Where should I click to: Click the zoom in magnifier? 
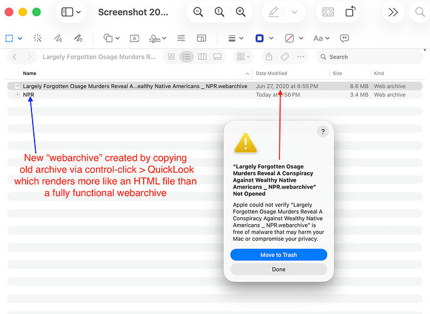coord(240,12)
